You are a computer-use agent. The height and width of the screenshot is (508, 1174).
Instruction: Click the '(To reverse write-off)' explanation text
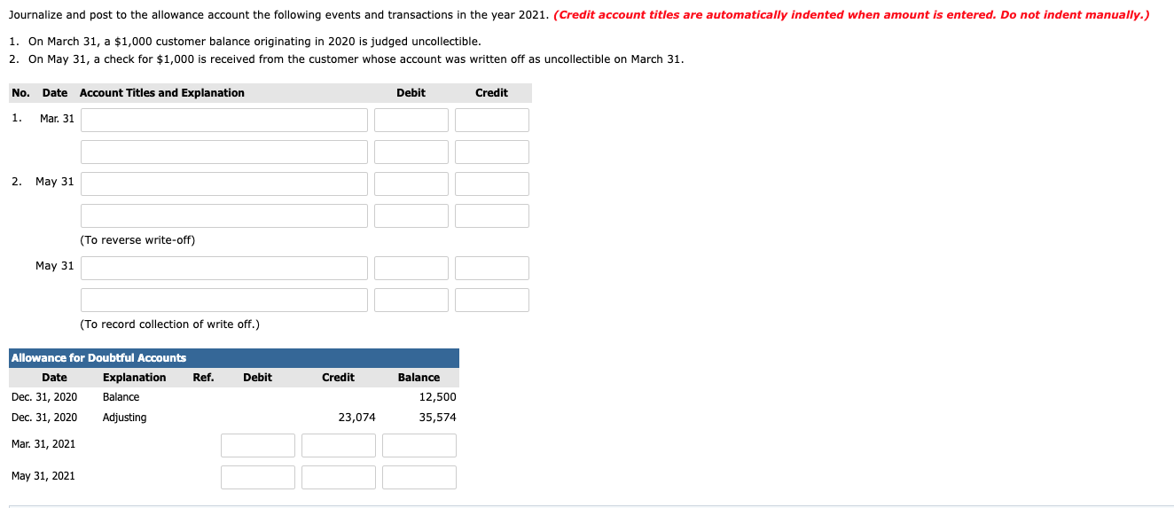pos(137,240)
